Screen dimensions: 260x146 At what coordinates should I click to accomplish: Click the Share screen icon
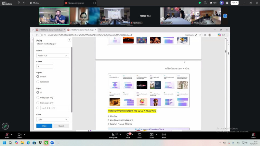click(151, 135)
